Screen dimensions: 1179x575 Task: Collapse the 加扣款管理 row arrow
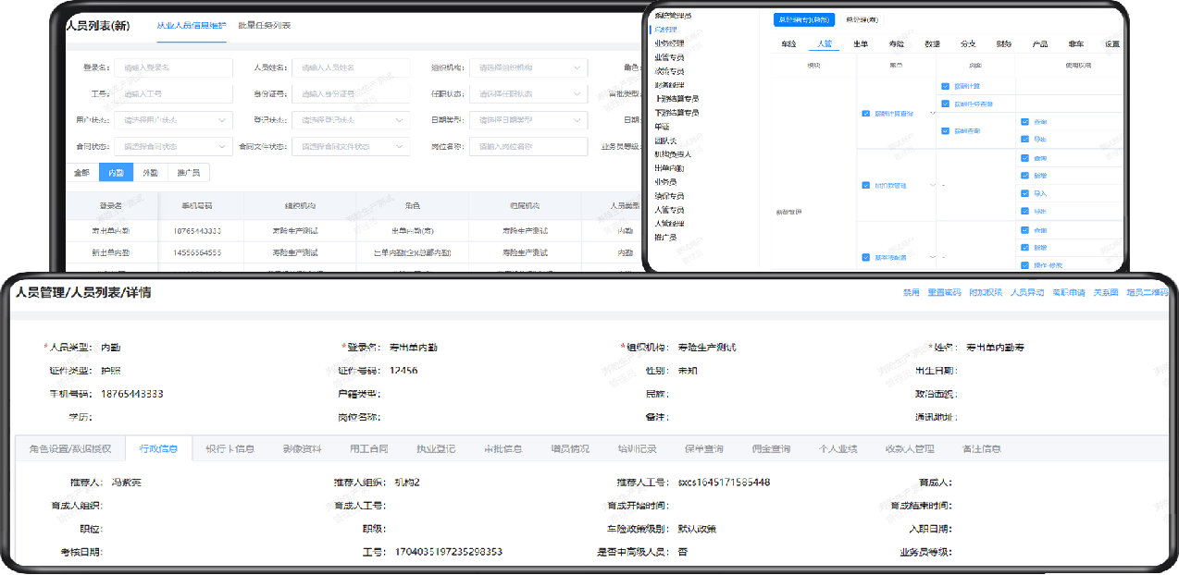pyautogui.click(x=932, y=186)
